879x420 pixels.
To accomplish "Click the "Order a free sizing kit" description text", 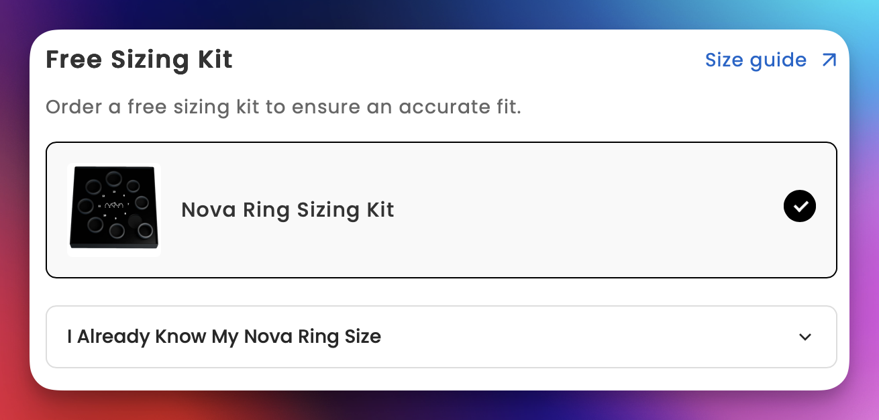I will pyautogui.click(x=283, y=107).
